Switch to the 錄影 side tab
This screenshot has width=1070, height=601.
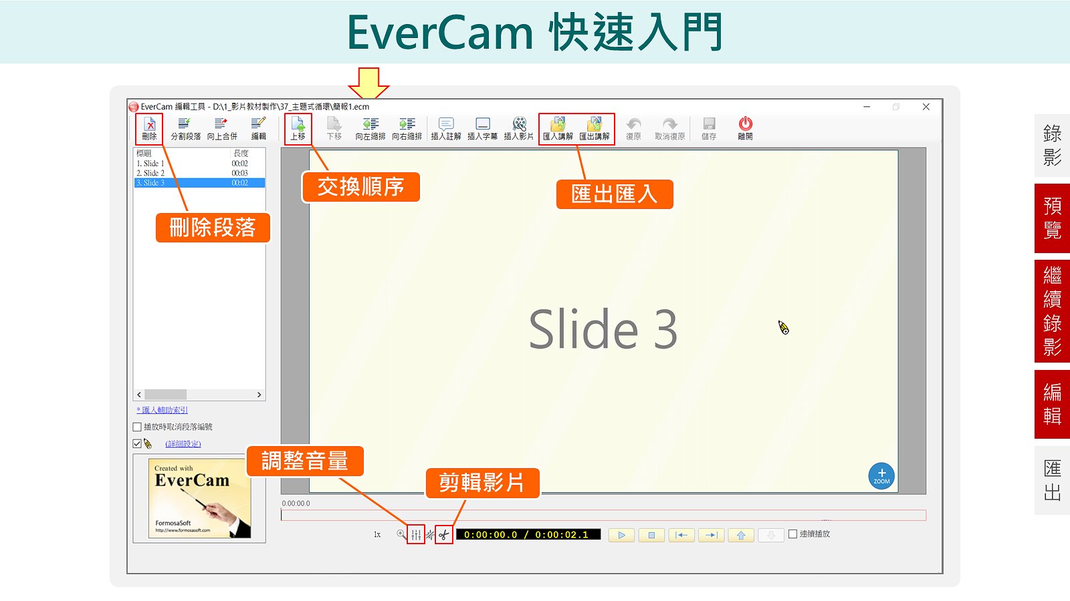(x=1052, y=146)
